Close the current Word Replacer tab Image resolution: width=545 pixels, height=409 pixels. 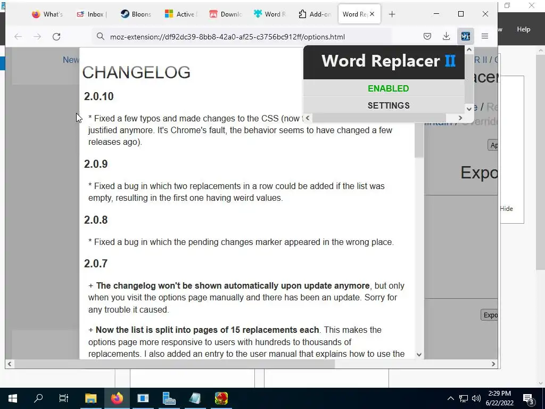pos(372,14)
